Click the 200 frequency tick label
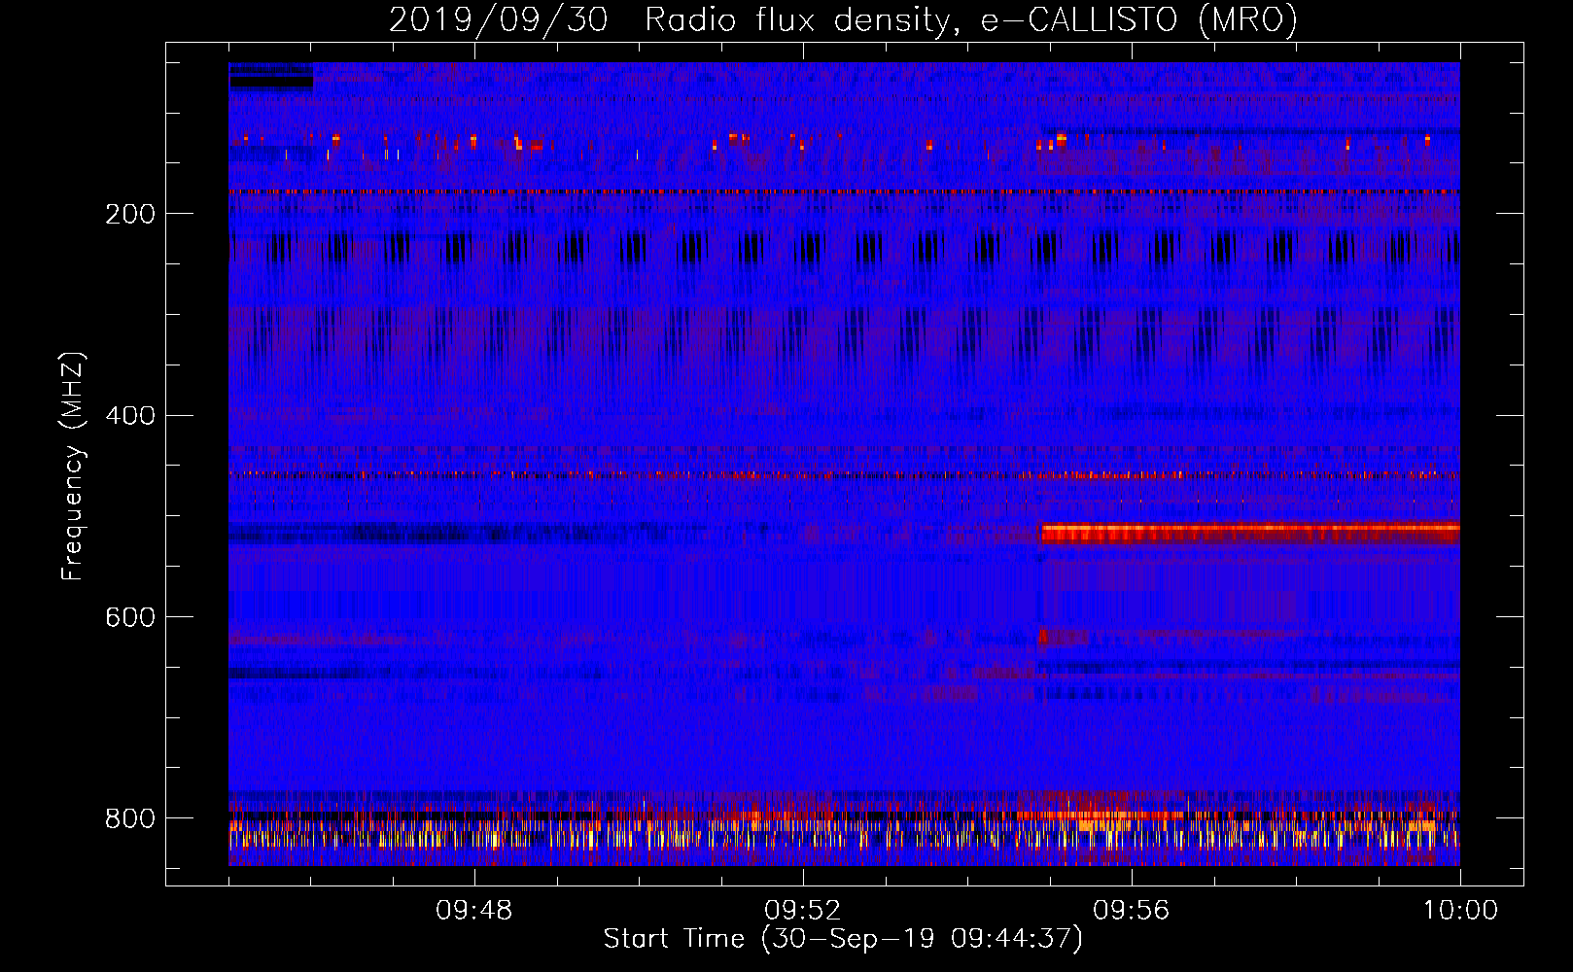Viewport: 1573px width, 972px height. [130, 214]
